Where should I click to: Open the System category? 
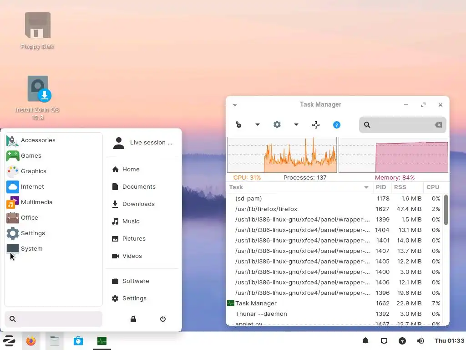(54, 248)
